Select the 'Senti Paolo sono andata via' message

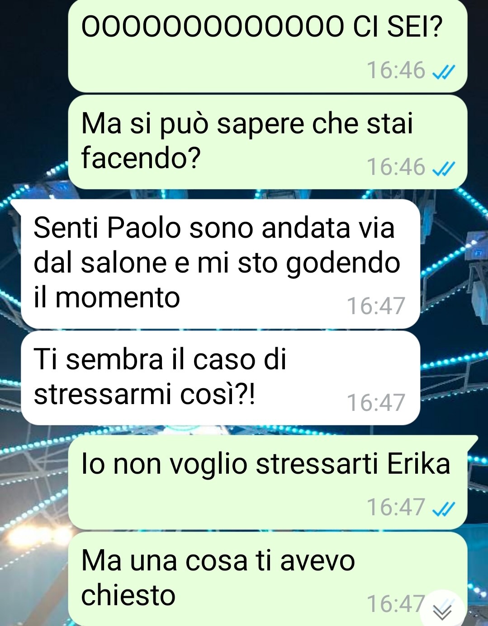coord(217,262)
